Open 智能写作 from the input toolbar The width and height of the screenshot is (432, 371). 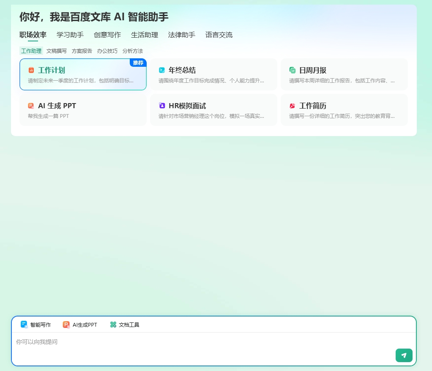point(36,325)
